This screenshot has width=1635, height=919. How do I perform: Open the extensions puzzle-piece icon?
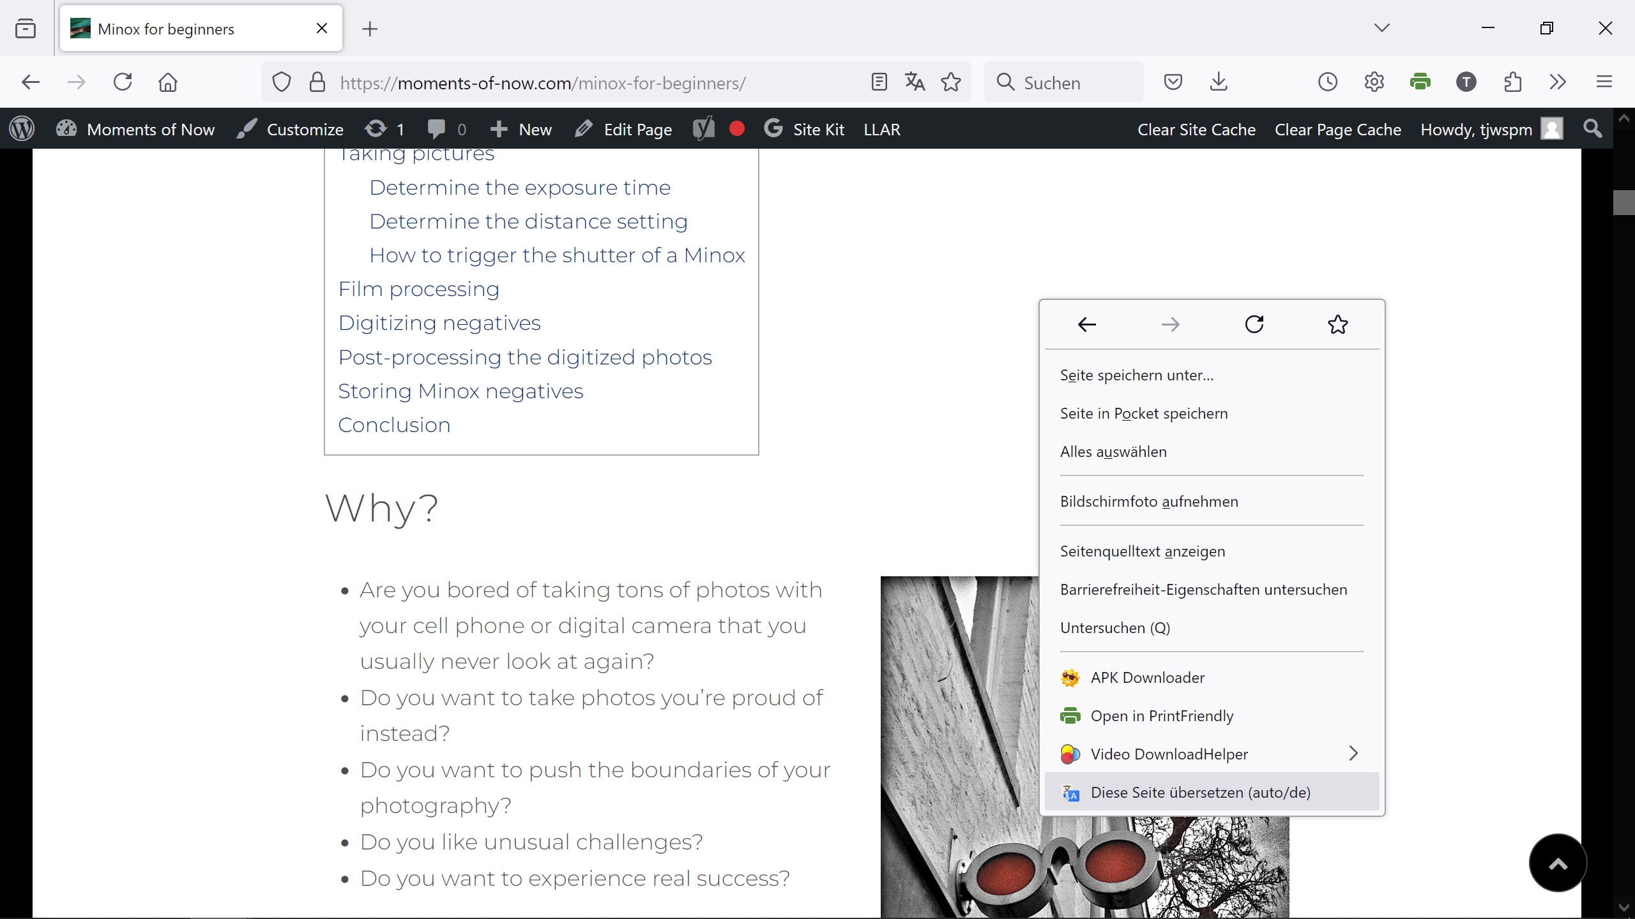point(1512,82)
